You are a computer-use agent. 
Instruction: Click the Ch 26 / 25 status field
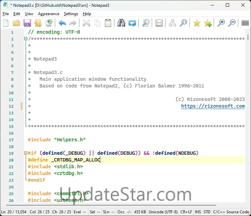(x=62, y=212)
